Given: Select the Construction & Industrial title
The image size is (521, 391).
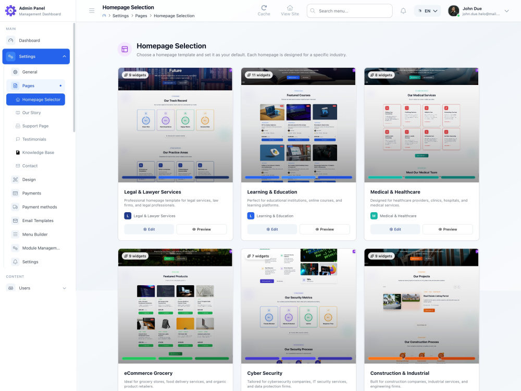Looking at the screenshot, I should pos(400,373).
